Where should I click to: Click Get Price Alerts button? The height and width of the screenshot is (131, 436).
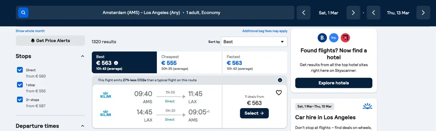(50, 40)
